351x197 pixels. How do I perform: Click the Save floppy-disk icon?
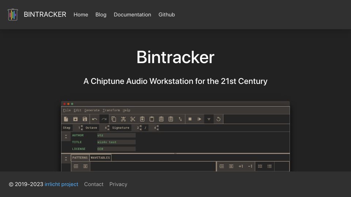point(85,119)
